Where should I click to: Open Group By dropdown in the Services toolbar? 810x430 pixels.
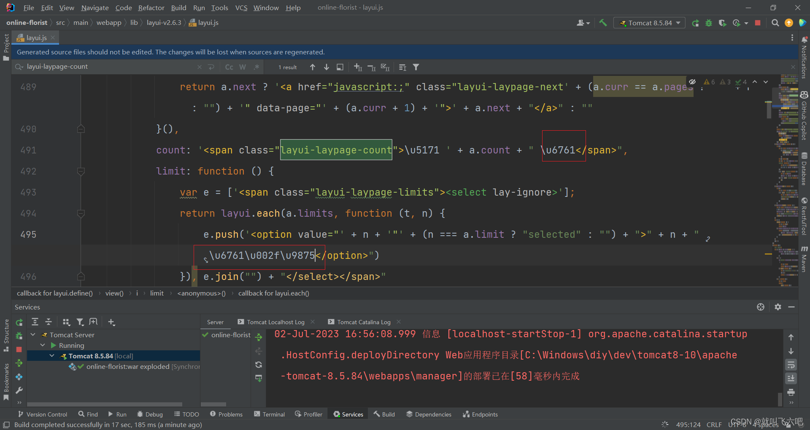point(66,322)
